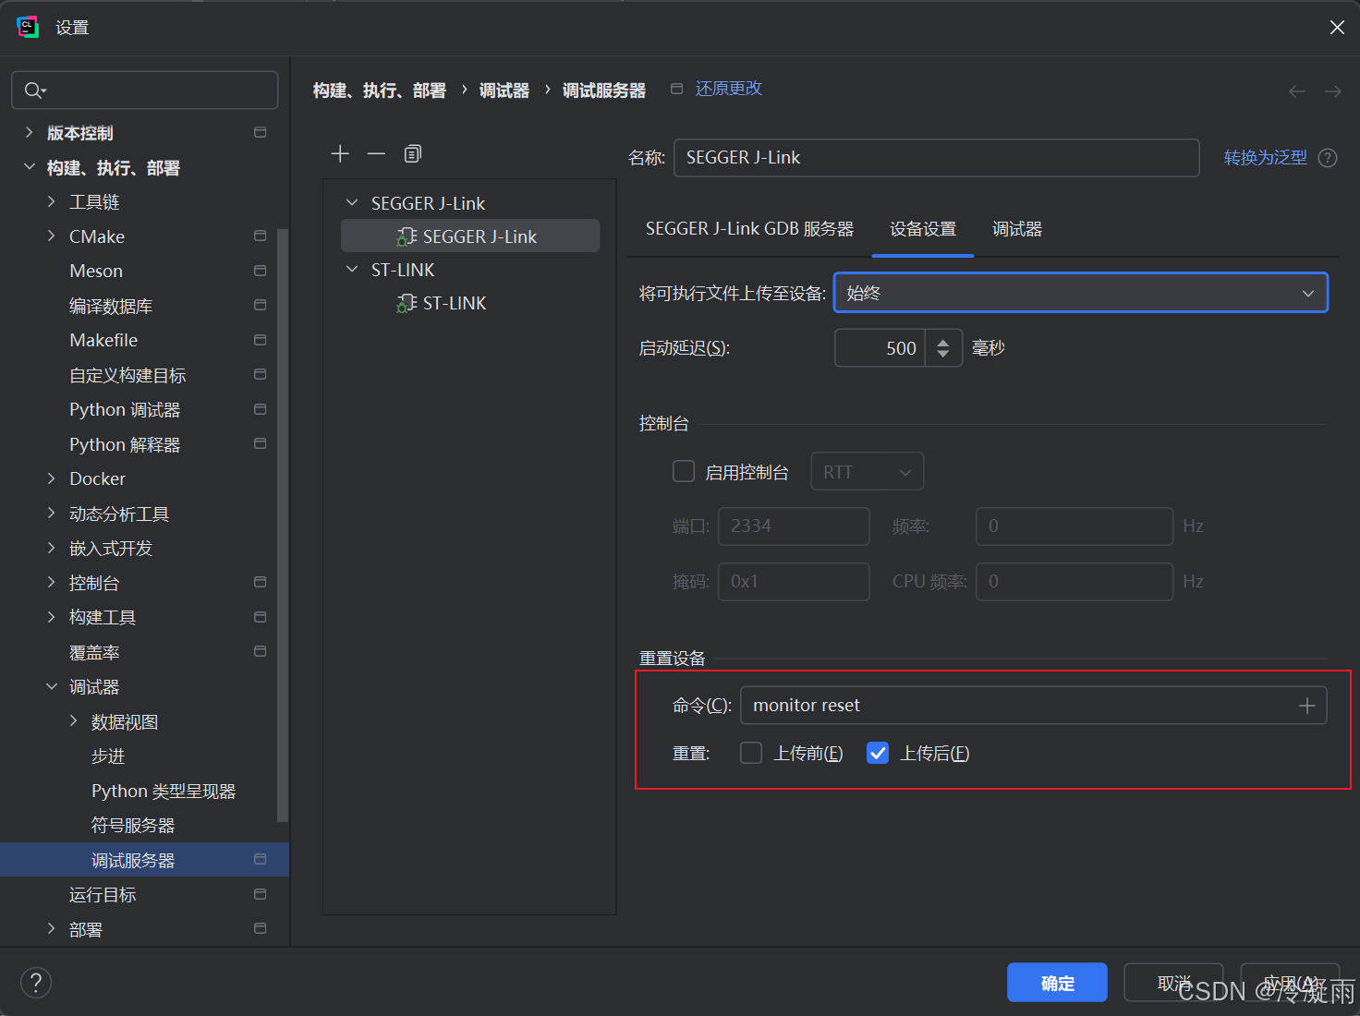
Task: Check the 上传前 reset option
Action: pyautogui.click(x=751, y=754)
